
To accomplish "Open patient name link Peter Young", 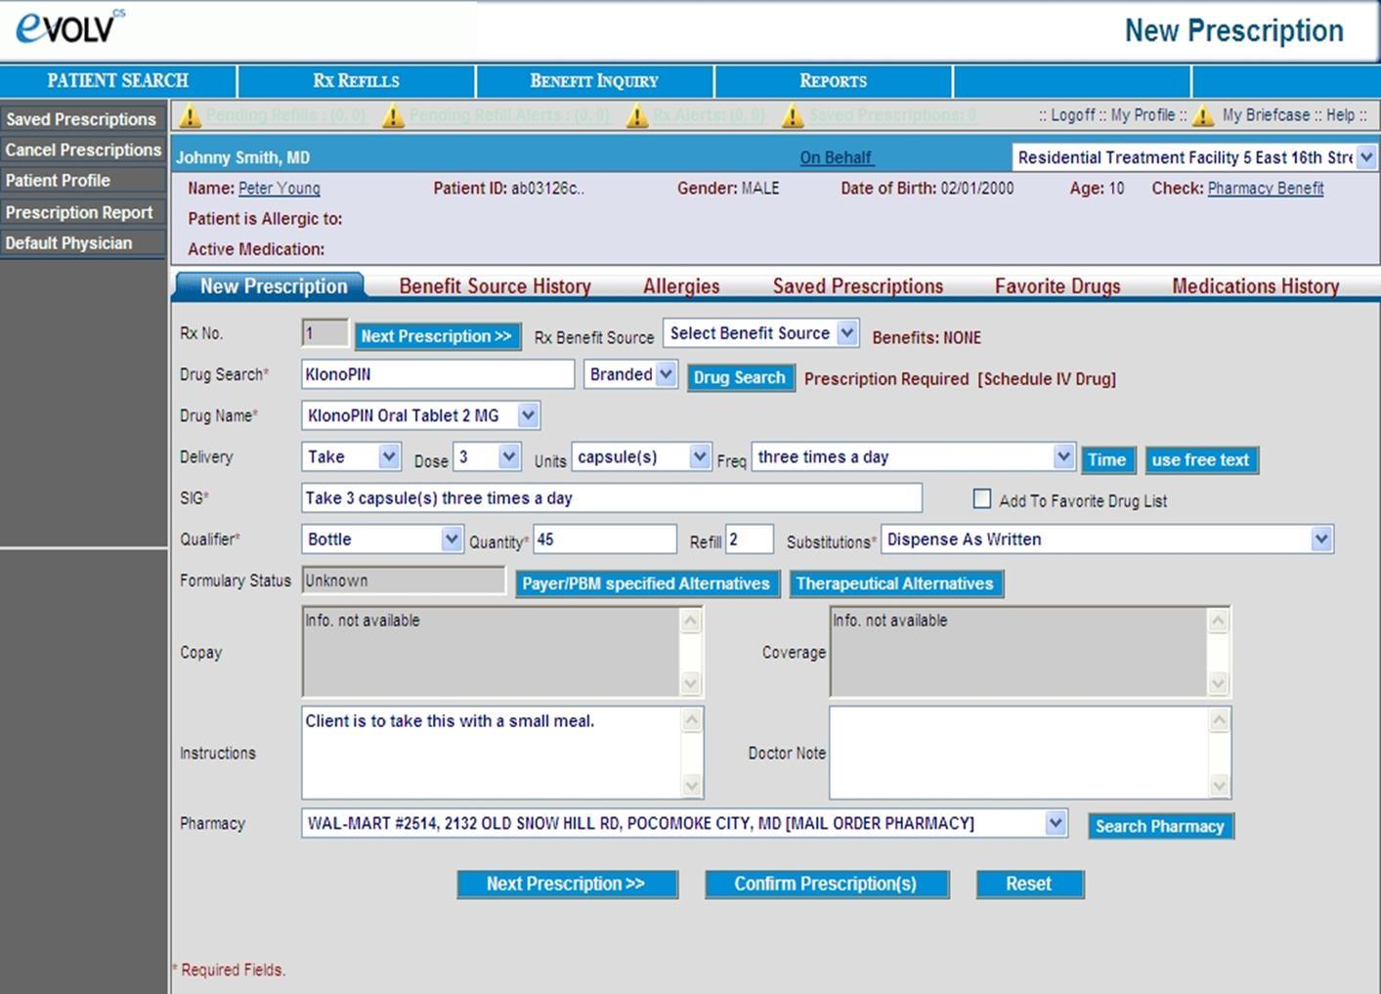I will (x=280, y=189).
